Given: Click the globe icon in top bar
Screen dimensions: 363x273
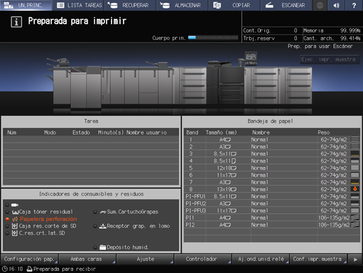Looking at the screenshot, I should (319, 5).
